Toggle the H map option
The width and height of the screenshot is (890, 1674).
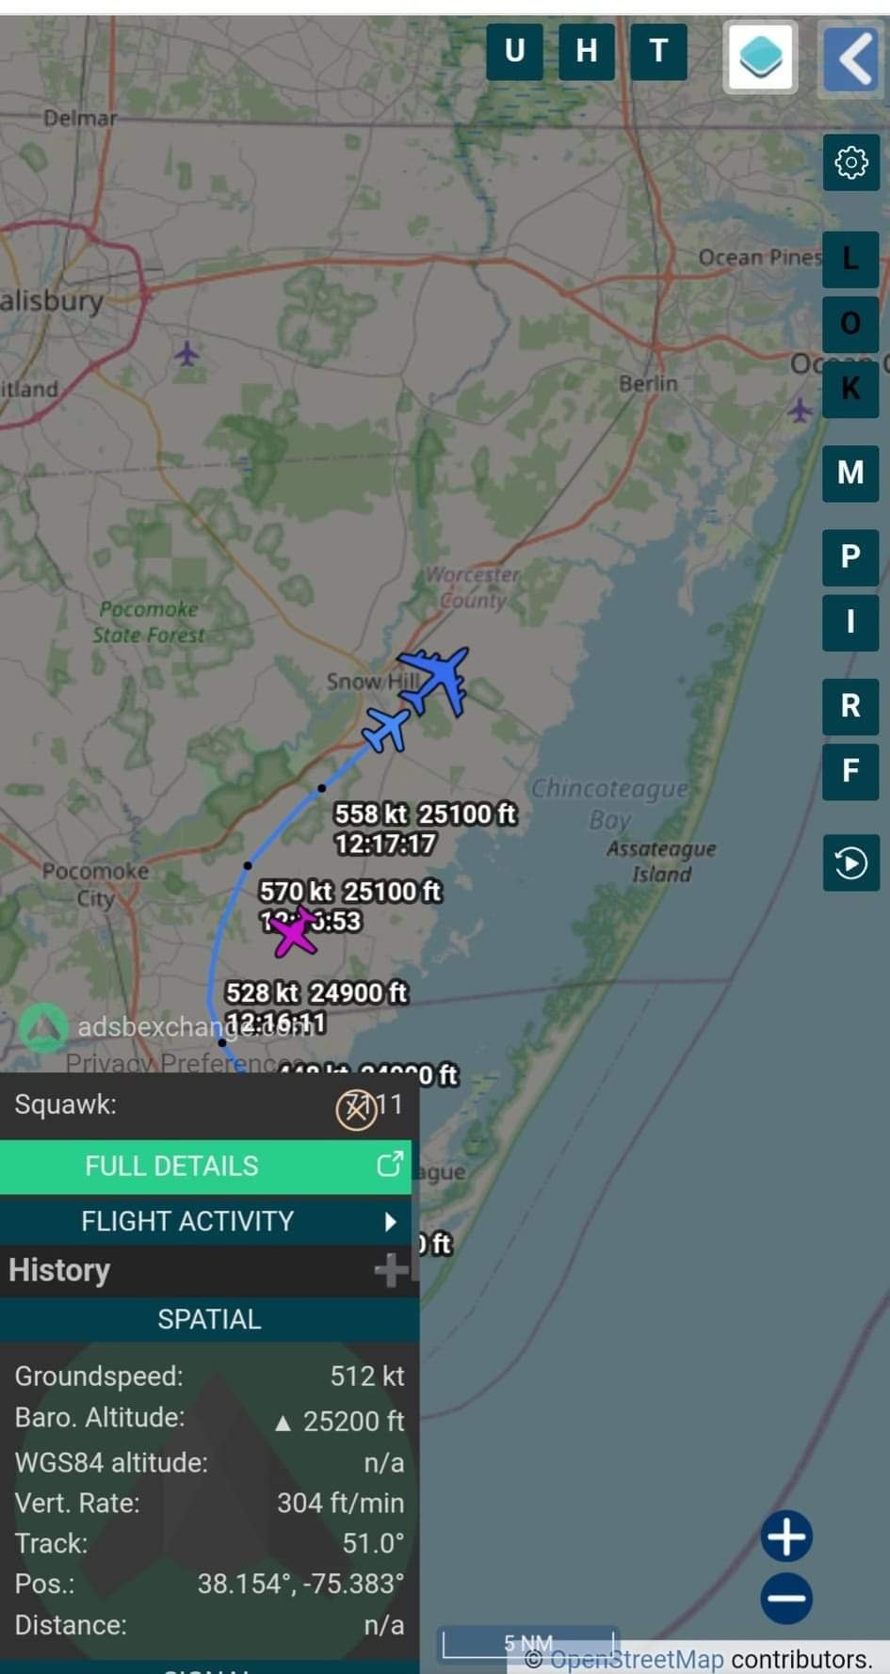point(587,52)
